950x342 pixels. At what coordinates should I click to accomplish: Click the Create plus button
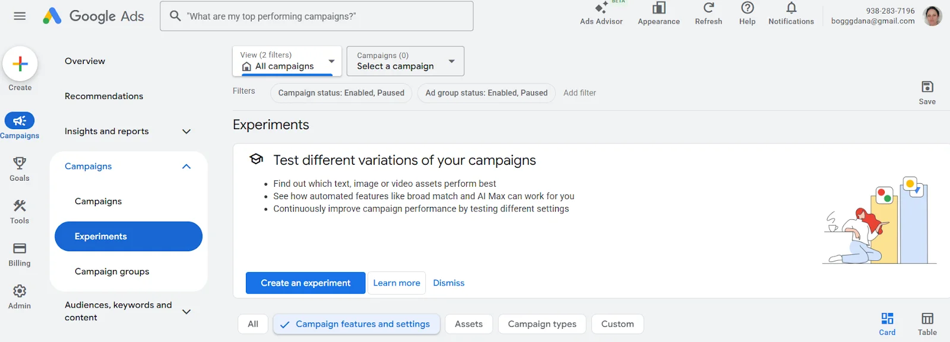[x=20, y=64]
